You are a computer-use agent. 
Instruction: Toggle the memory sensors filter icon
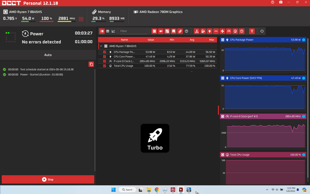[x=180, y=31]
